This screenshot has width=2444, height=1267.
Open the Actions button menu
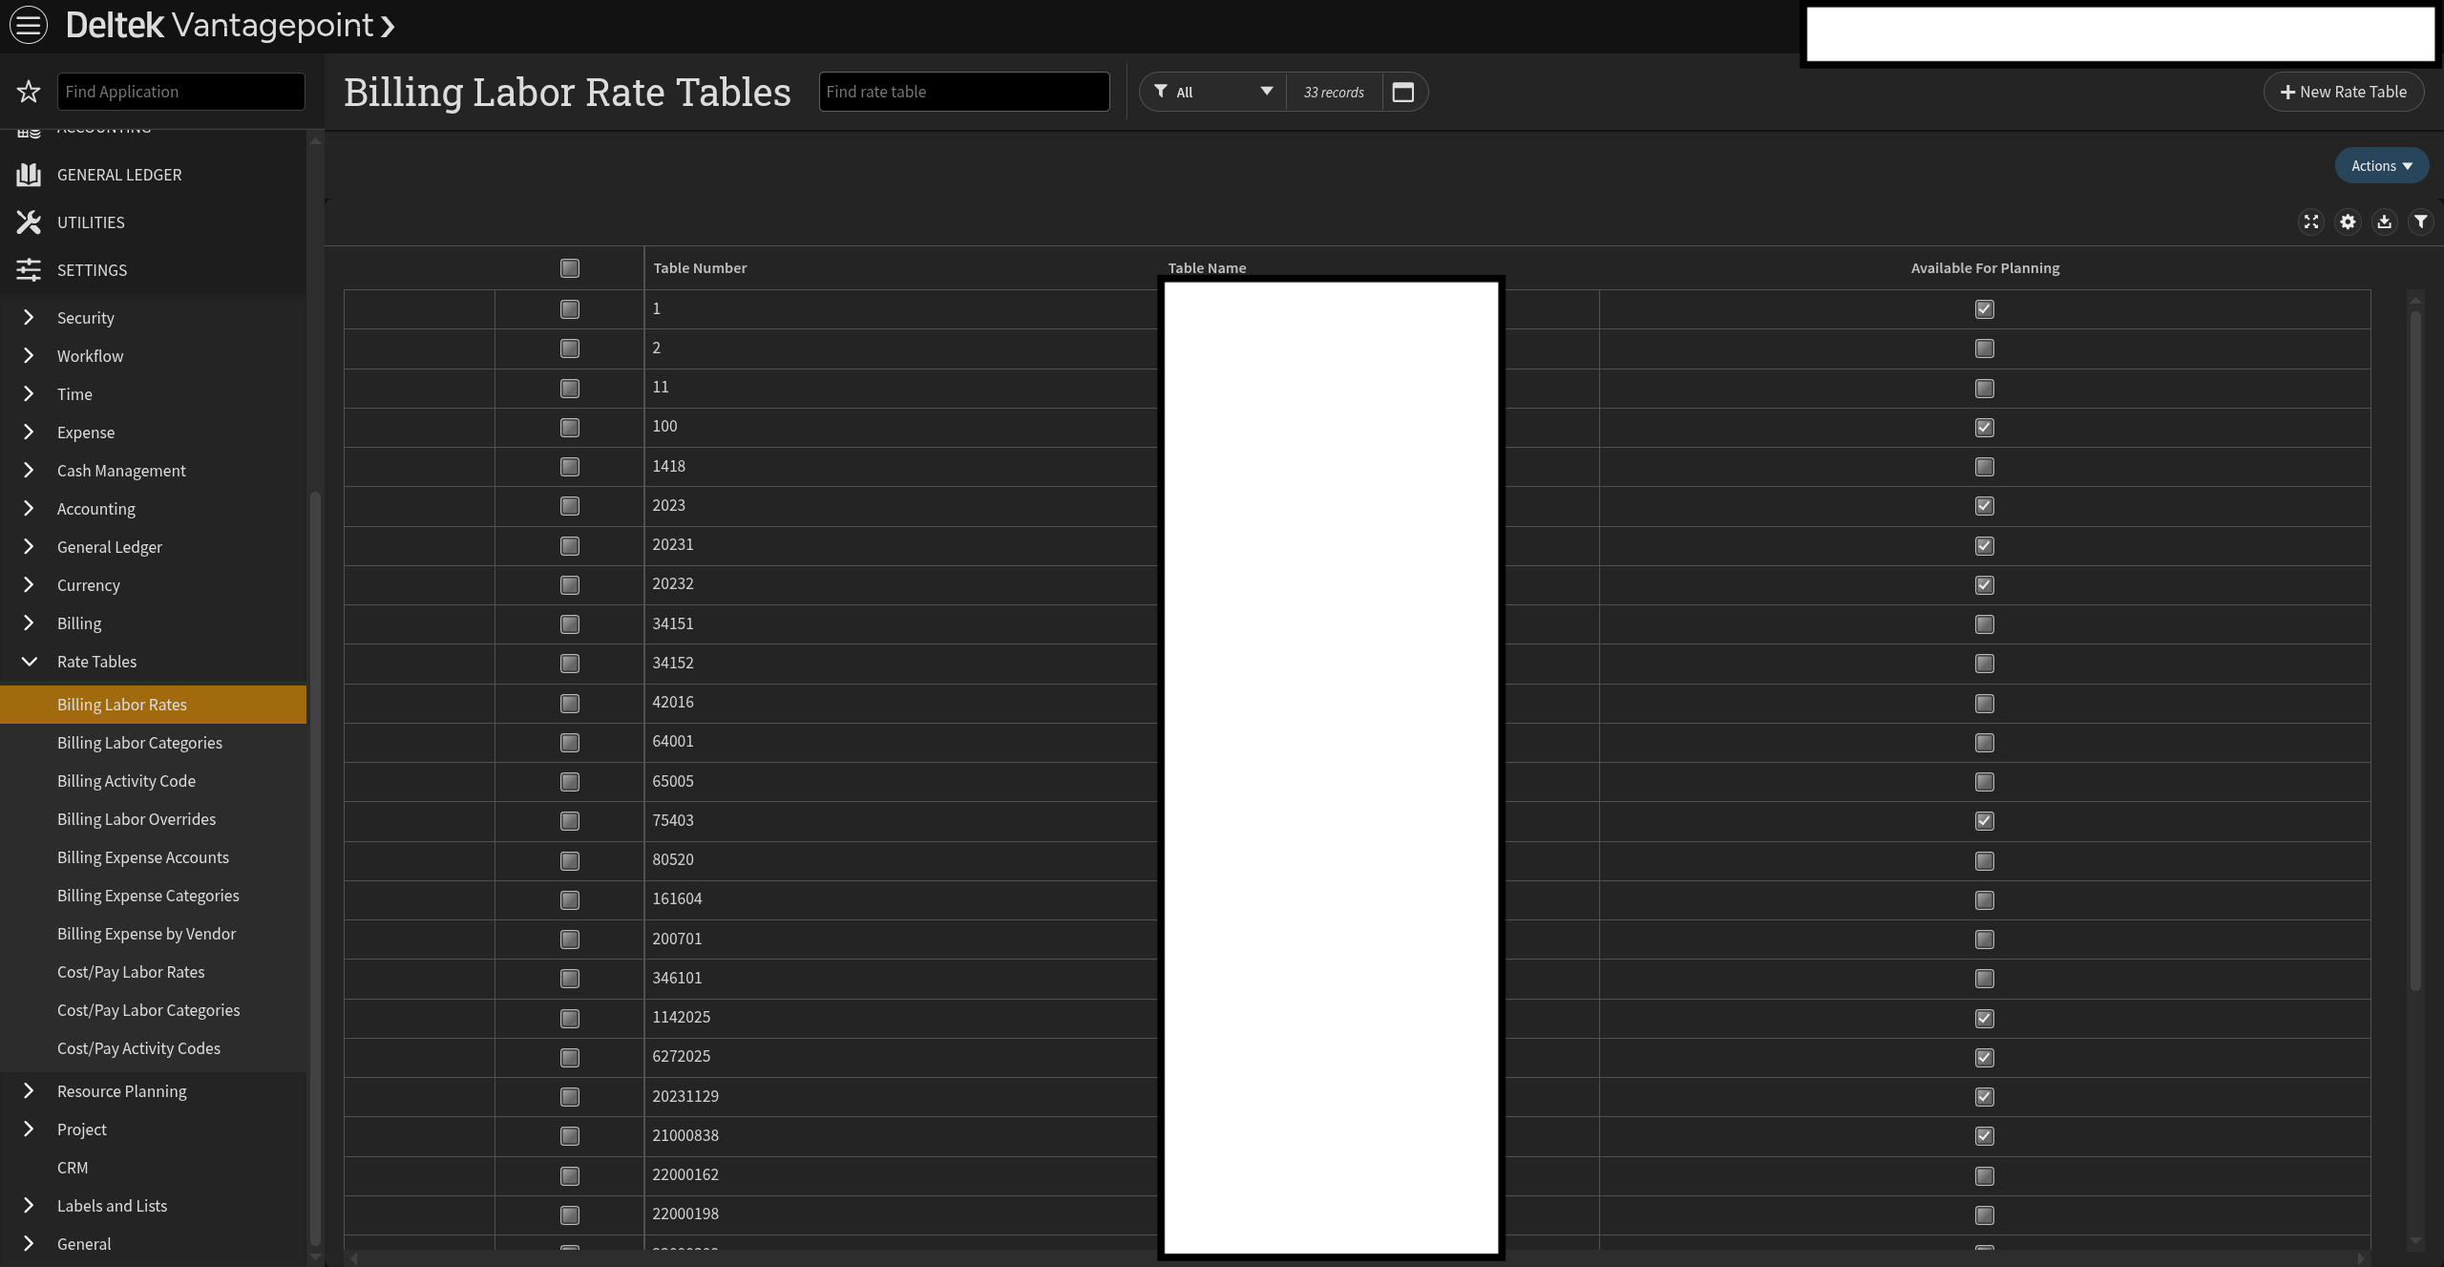pos(2381,166)
